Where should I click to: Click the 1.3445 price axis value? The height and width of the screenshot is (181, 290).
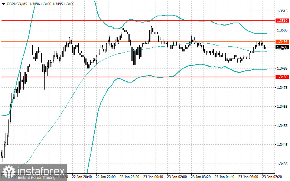pyautogui.click(x=282, y=145)
